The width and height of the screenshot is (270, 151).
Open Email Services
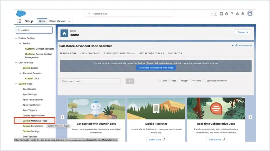click(30, 137)
